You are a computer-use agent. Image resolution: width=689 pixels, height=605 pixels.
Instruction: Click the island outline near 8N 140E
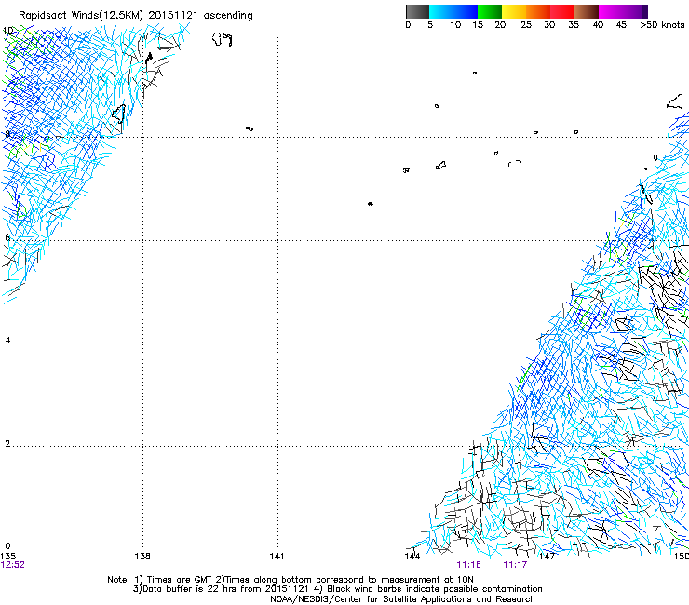(250, 128)
